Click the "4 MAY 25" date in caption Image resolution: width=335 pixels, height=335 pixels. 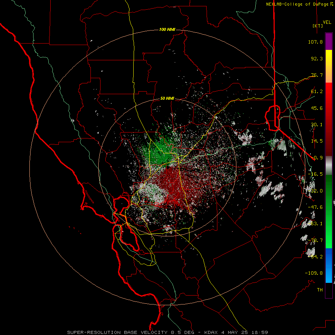(234, 332)
